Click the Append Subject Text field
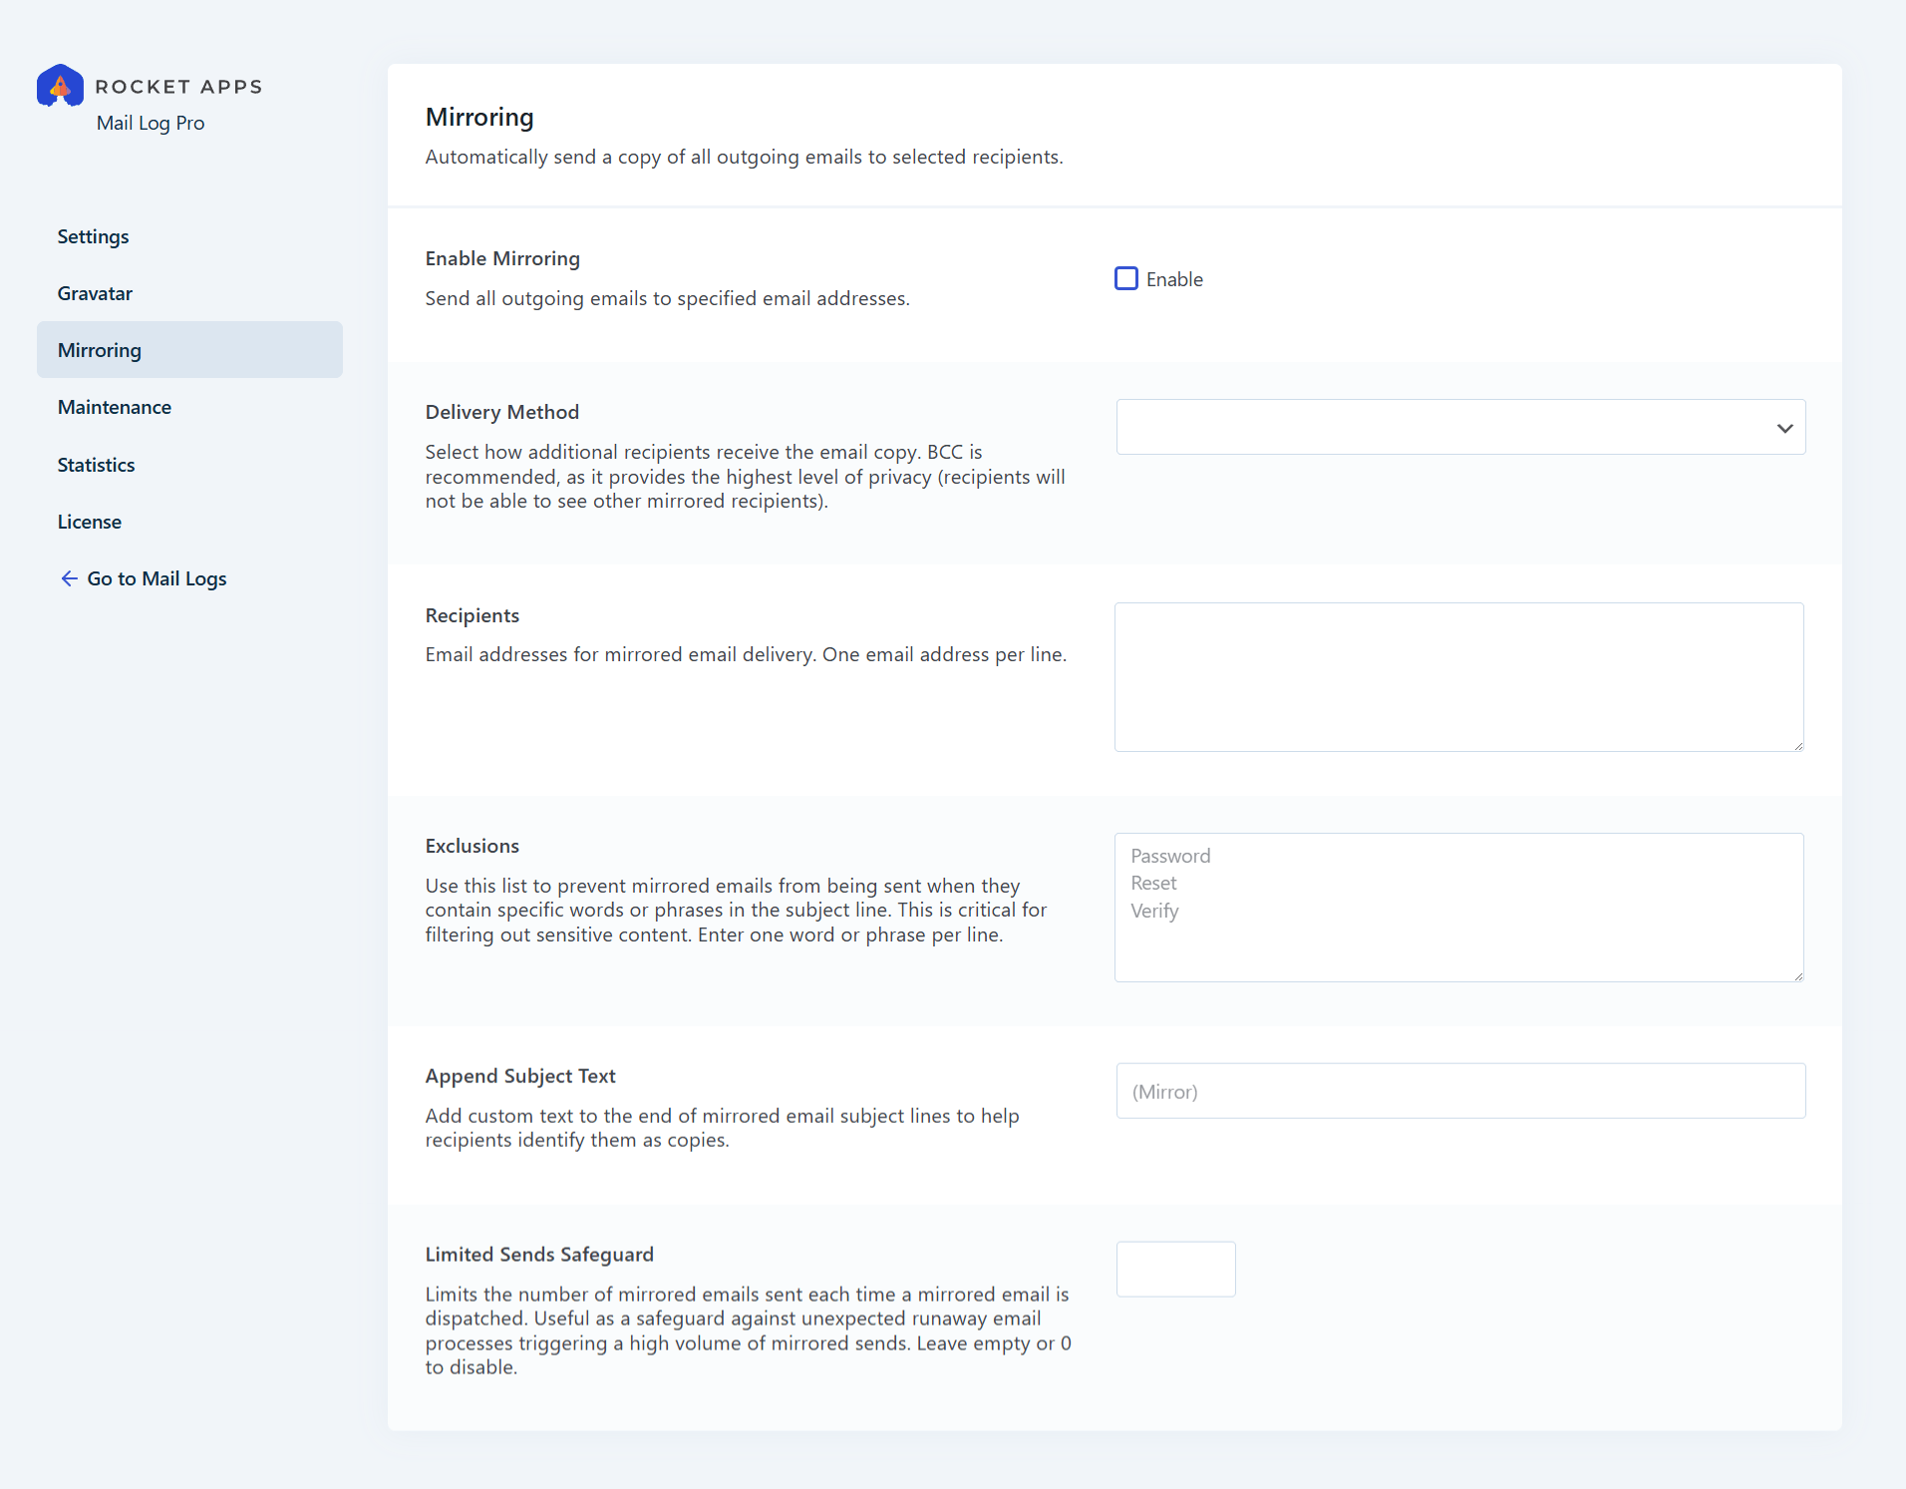 pyautogui.click(x=1458, y=1091)
